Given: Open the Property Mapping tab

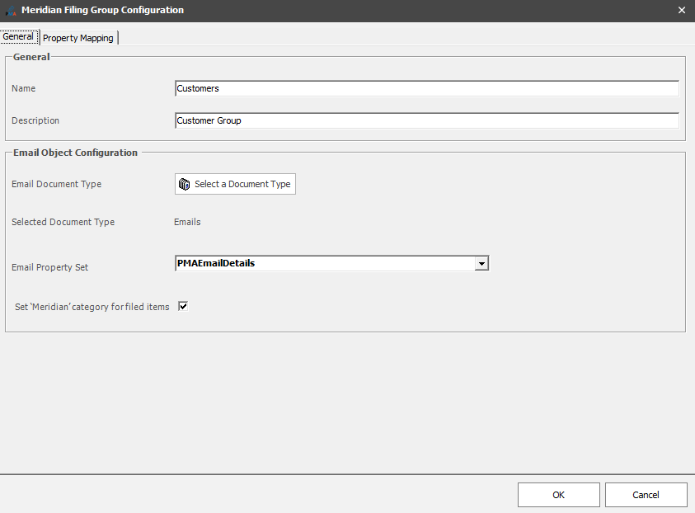Looking at the screenshot, I should (78, 38).
